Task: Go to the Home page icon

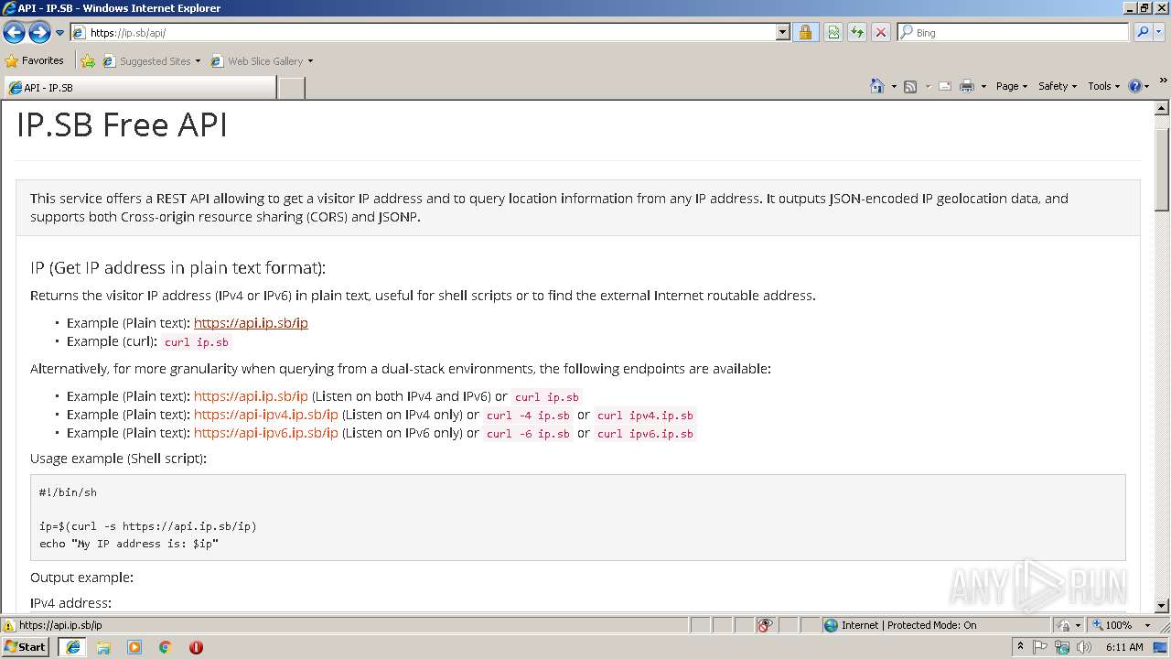Action: click(x=877, y=86)
